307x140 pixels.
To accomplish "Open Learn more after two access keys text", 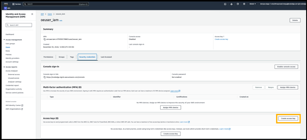I will coord(185,122).
